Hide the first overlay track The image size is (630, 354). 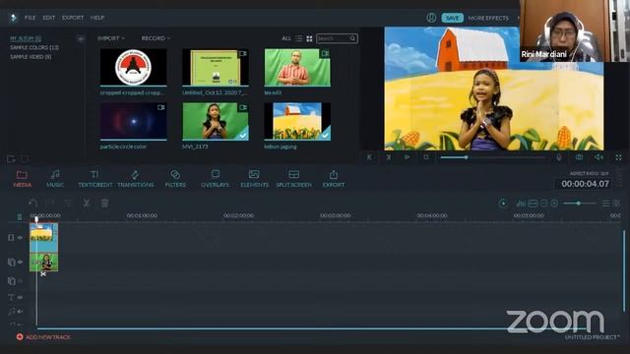(x=20, y=263)
